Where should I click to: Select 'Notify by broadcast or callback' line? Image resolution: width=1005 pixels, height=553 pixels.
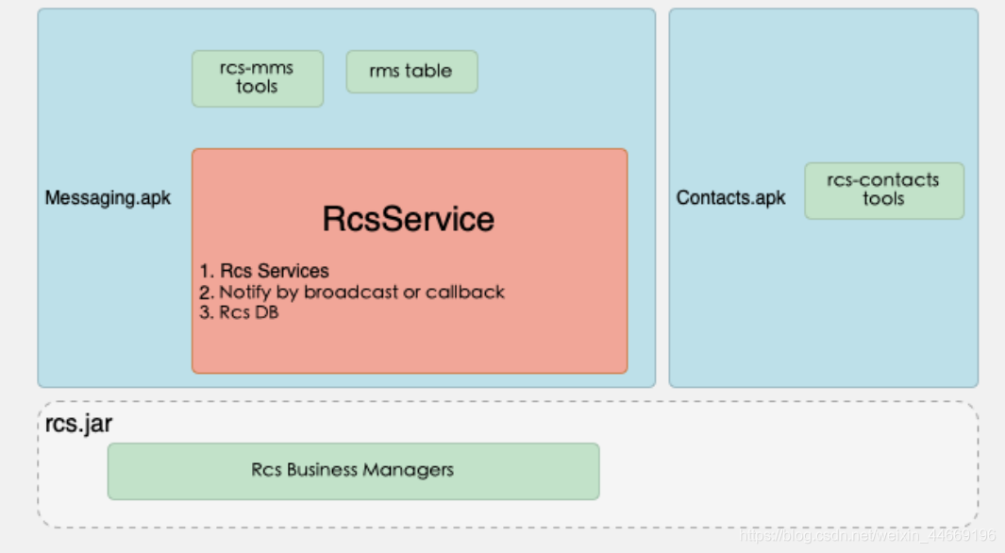click(x=352, y=293)
